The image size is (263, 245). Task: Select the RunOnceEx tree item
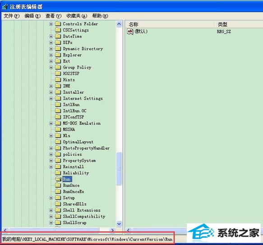coord(74,191)
